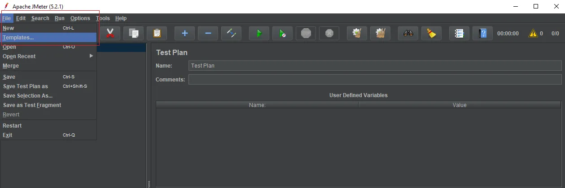Click the yellow warning log icon
Viewport: 565px width, 188px height.
point(533,33)
